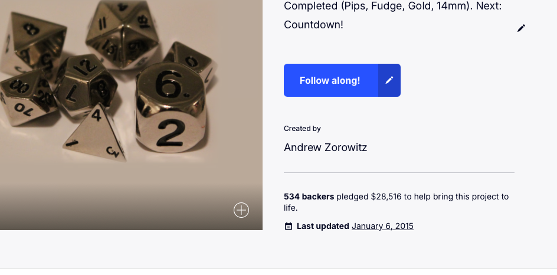Image resolution: width=557 pixels, height=275 pixels.
Task: Click the enlarge image plus icon
Action: click(241, 210)
